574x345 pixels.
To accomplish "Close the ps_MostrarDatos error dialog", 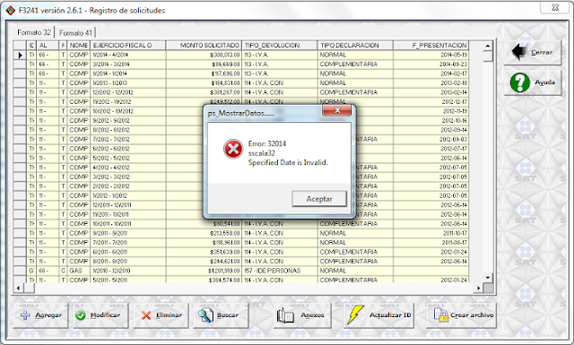I will [x=337, y=110].
